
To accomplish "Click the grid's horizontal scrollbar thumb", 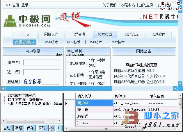I will tap(106, 129).
